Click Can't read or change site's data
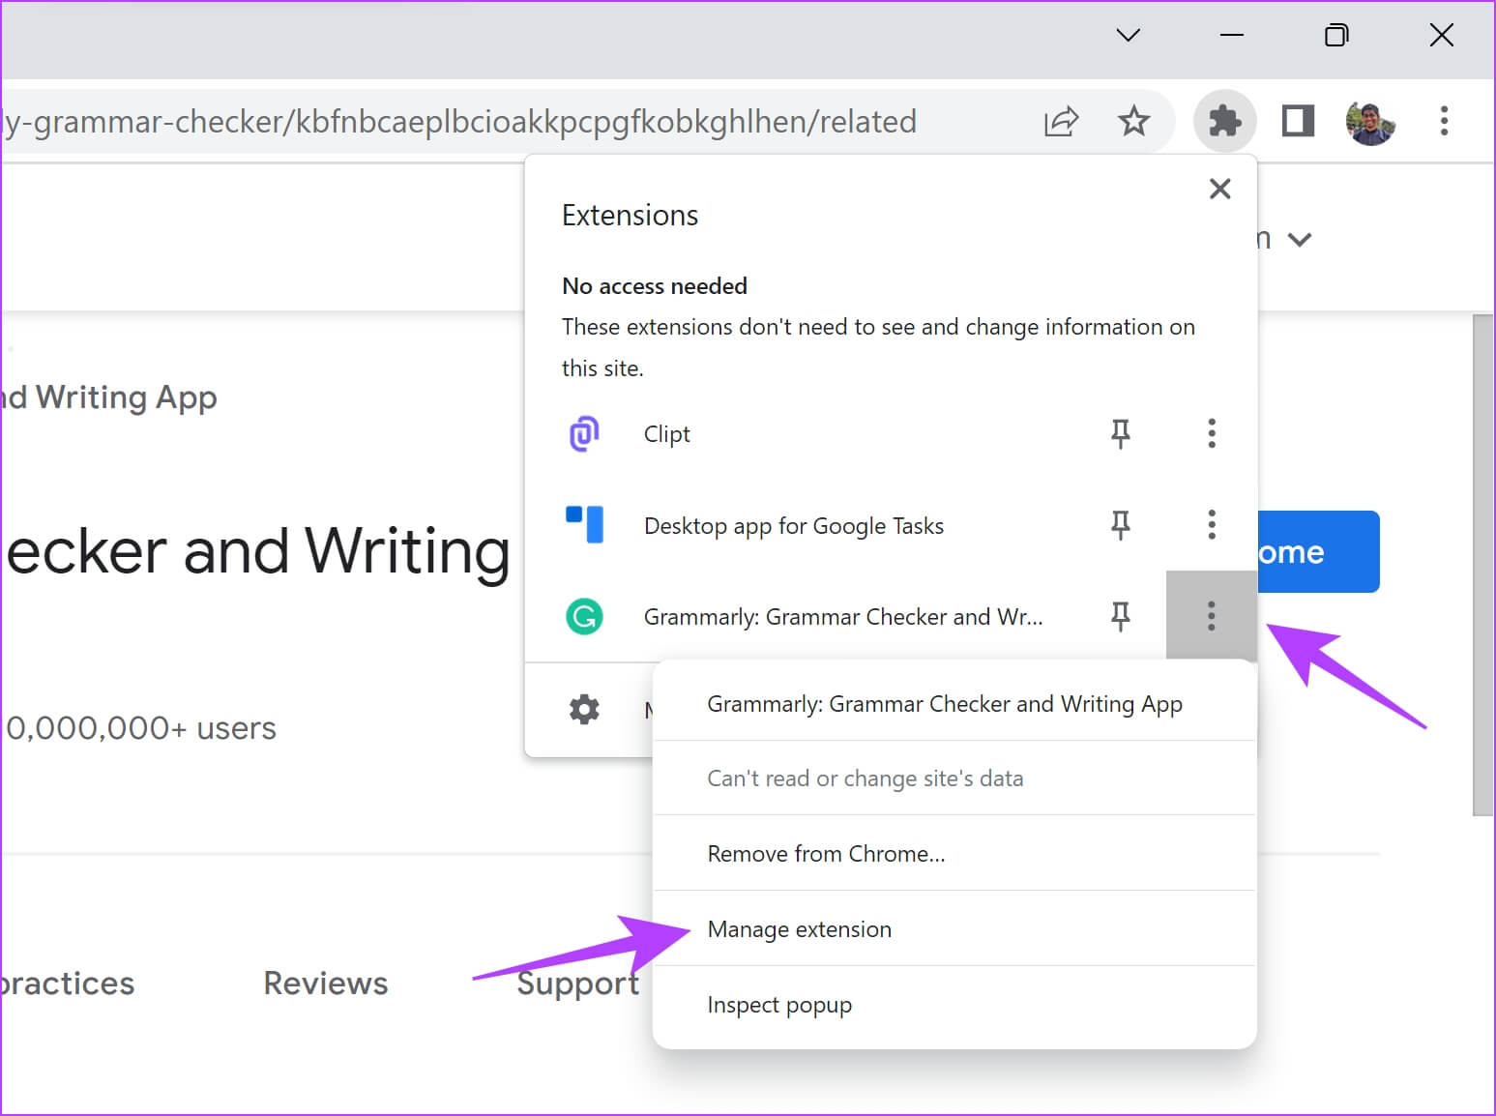This screenshot has width=1496, height=1116. (x=953, y=778)
